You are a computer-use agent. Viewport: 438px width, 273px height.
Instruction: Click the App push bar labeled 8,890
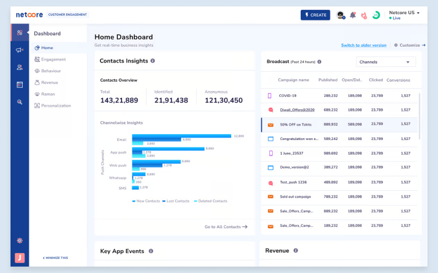[168, 149]
